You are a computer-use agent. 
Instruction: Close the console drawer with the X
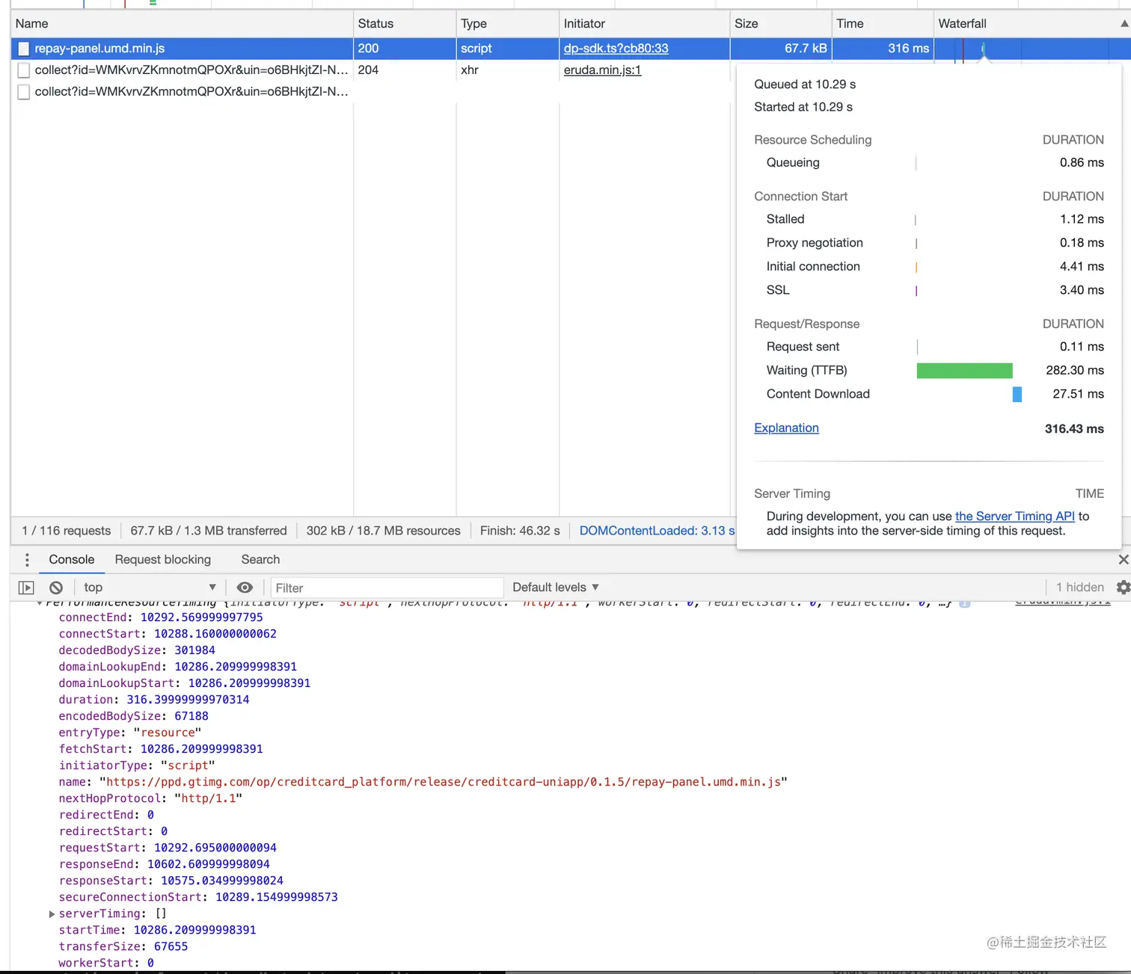pos(1123,559)
